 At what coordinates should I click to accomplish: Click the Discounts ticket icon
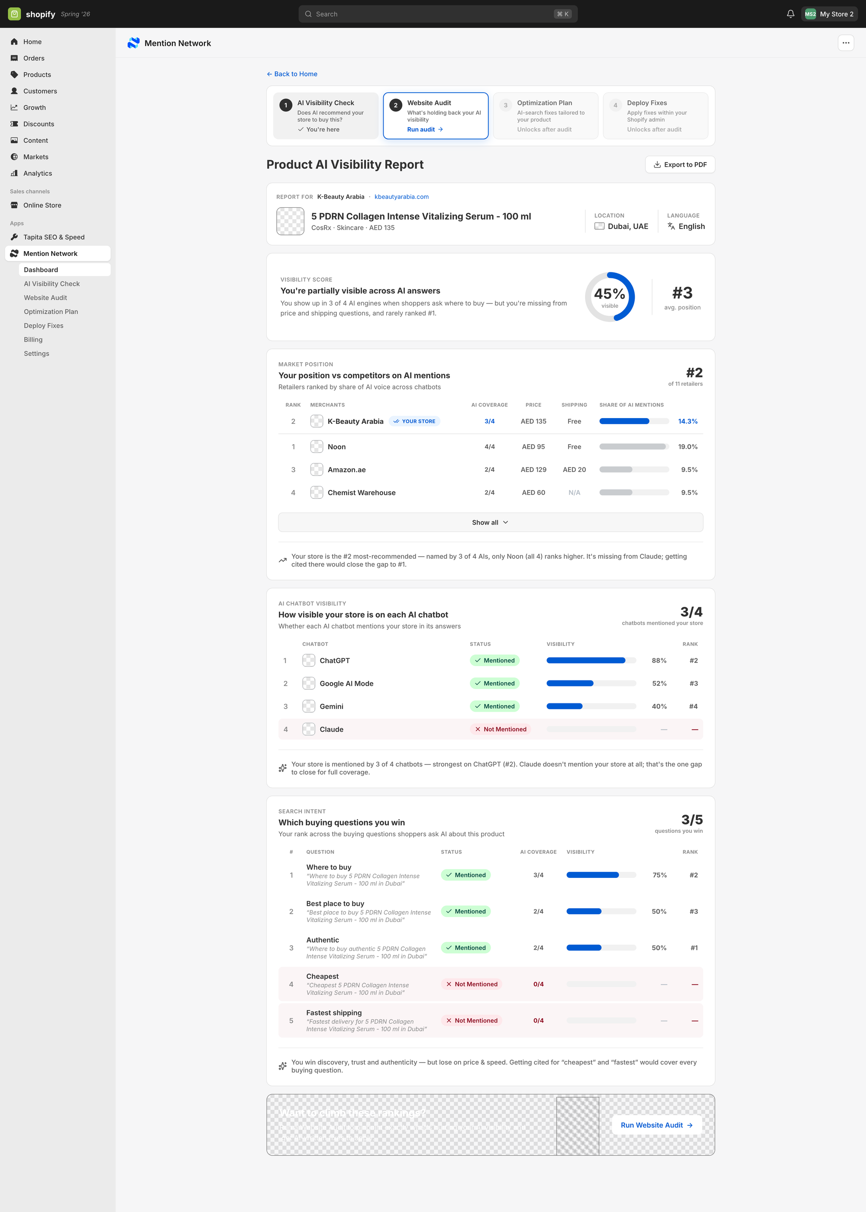(14, 124)
